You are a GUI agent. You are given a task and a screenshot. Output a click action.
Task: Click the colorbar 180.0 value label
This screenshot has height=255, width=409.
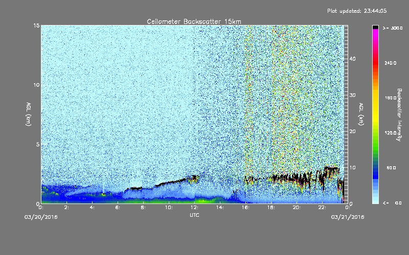point(391,98)
